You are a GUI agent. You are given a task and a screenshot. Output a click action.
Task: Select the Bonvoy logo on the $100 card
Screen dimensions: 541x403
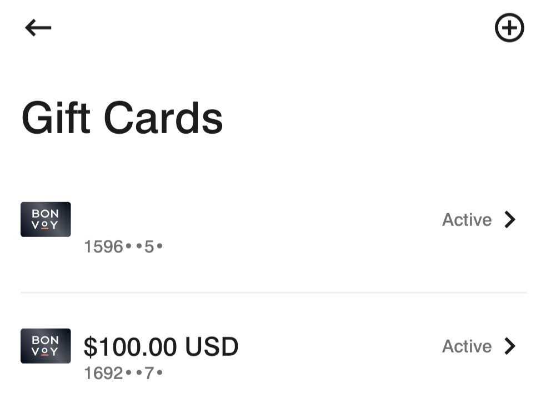tap(46, 346)
